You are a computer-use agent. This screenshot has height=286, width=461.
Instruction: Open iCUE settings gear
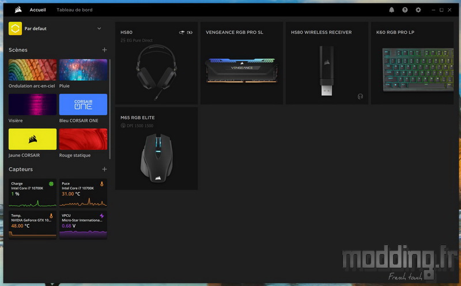418,10
